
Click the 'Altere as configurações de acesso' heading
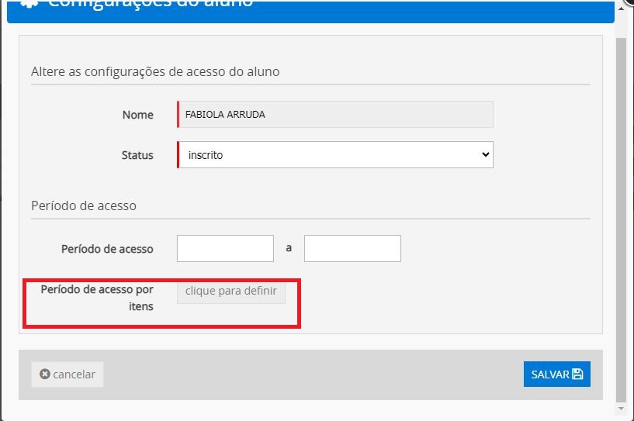coord(155,71)
